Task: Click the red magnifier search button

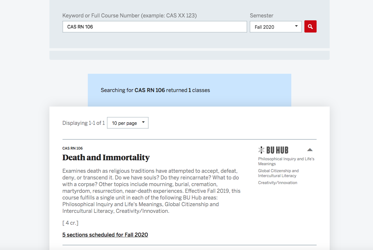Action: 310,26
